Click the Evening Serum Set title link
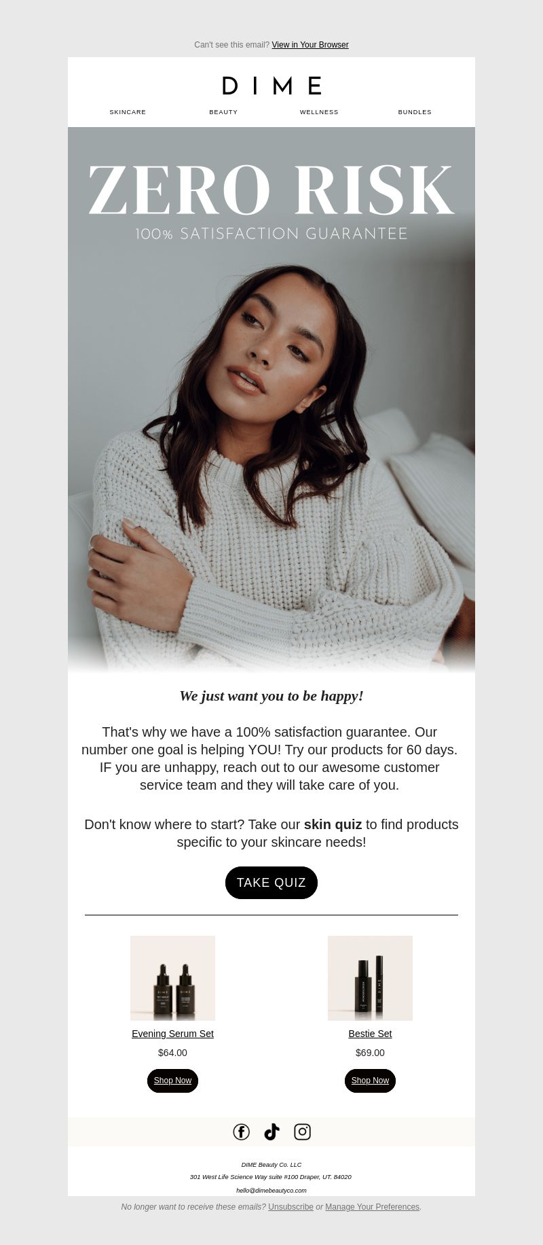The image size is (543, 1245). pyautogui.click(x=172, y=1034)
